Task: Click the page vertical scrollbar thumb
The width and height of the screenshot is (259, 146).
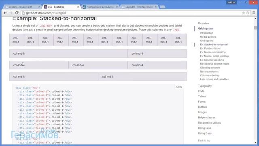Action: click(x=255, y=28)
